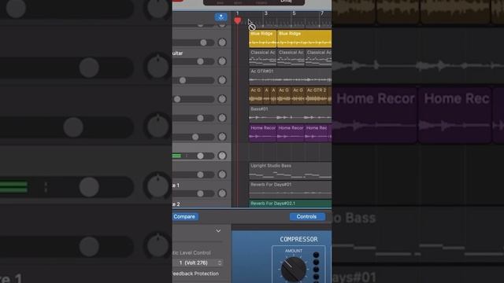Click the pan knob on the Ac GTR#01 track
This screenshot has height=283, width=504.
click(222, 80)
